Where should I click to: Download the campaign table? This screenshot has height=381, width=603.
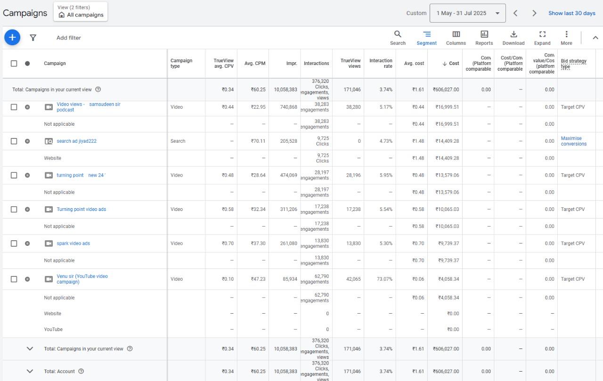click(513, 38)
